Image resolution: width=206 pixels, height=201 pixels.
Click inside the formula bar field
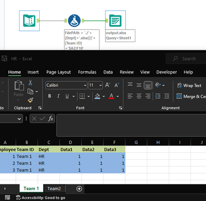[131, 126]
